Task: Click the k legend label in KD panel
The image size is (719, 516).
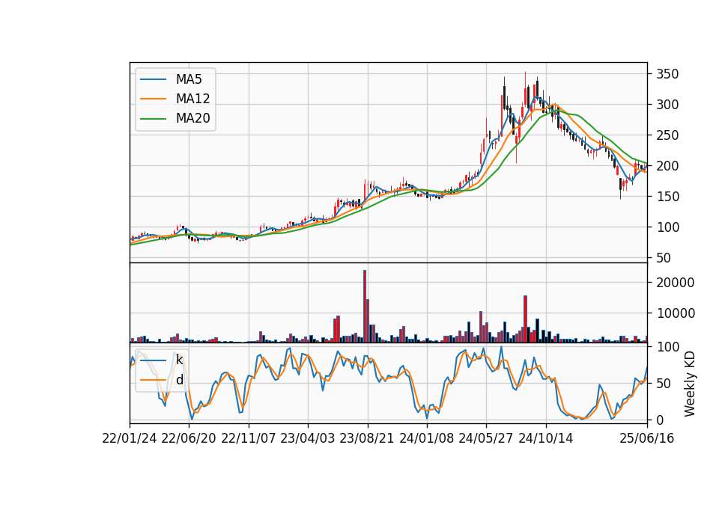Action: point(179,360)
